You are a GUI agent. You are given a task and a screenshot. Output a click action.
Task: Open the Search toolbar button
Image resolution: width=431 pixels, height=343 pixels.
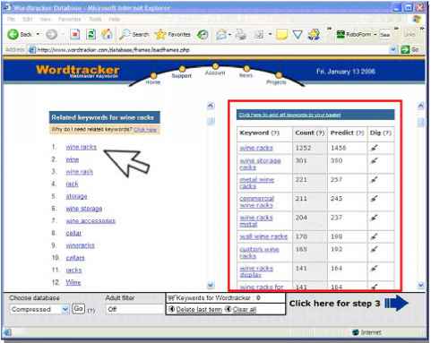pyautogui.click(x=134, y=35)
